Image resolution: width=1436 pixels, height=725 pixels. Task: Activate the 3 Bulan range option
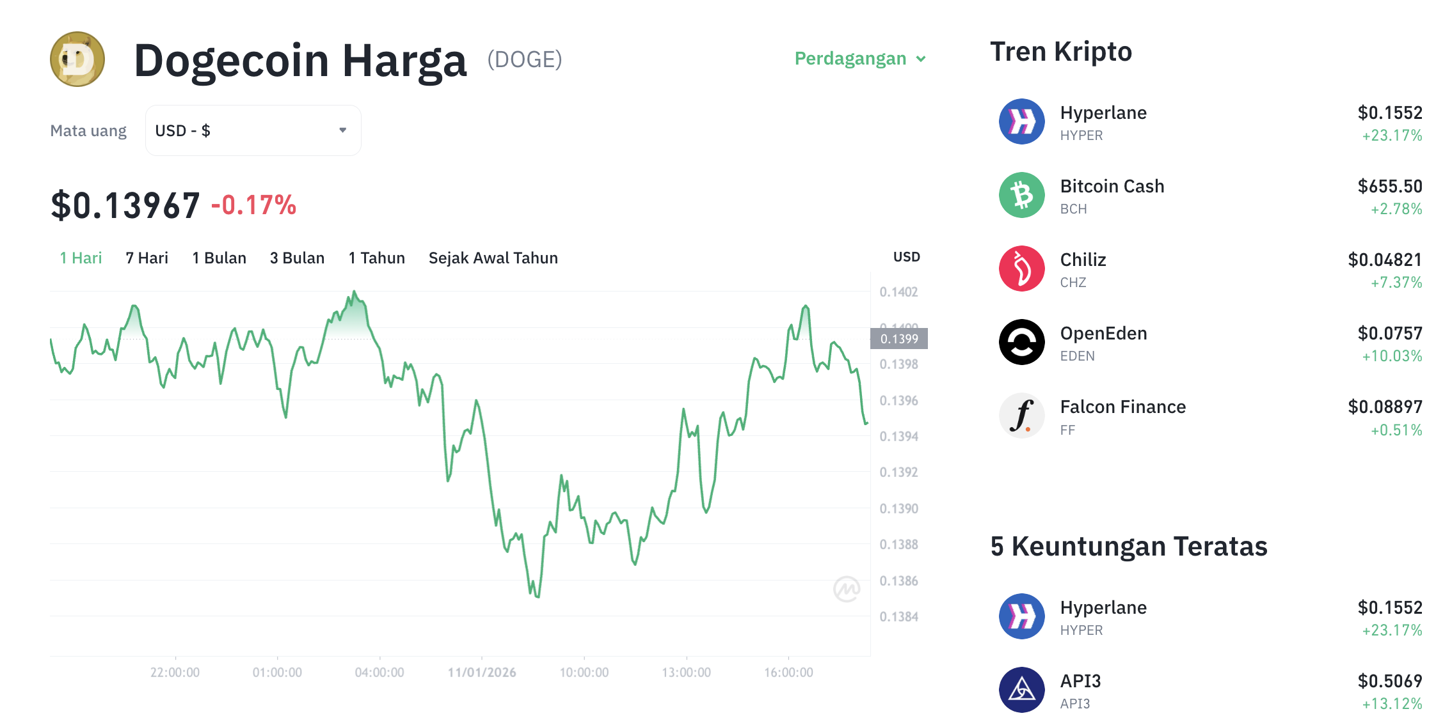coord(296,258)
